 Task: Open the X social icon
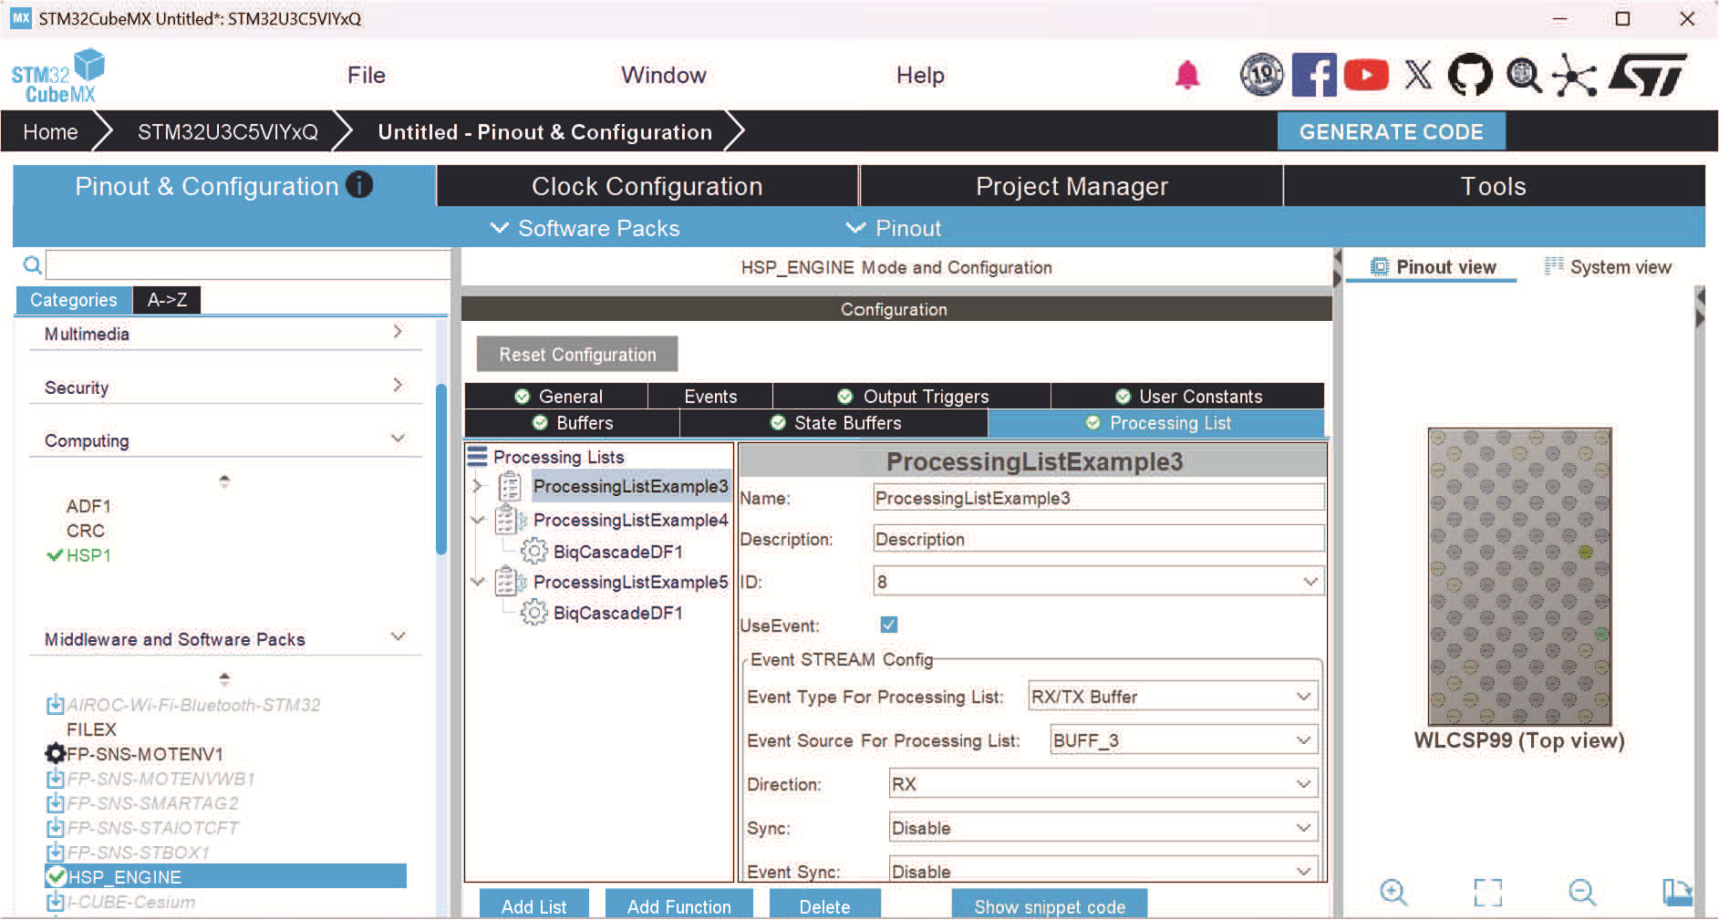pos(1418,75)
